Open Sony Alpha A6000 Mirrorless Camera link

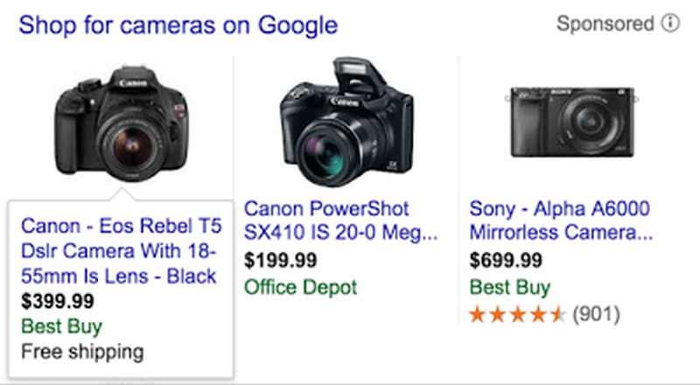click(561, 220)
